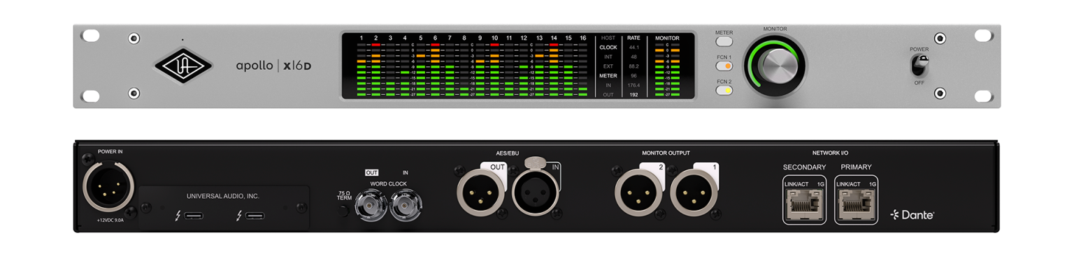Click channel 6 level meter column
This screenshot has width=1074, height=263.
435,69
